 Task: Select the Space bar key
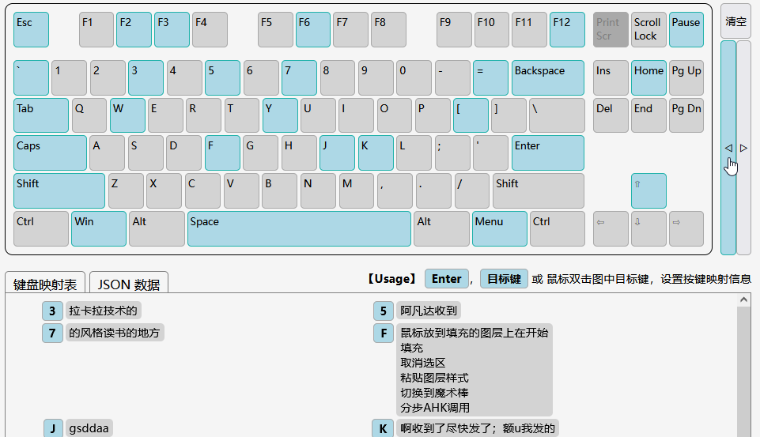[x=299, y=228]
